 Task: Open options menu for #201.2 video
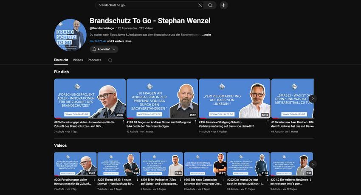310,179
